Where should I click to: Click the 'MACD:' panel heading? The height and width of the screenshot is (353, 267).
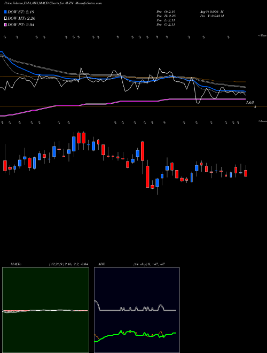[x=16, y=264]
